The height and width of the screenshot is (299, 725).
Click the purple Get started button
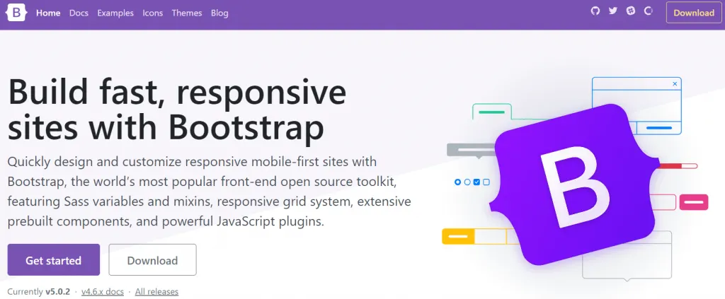point(54,260)
